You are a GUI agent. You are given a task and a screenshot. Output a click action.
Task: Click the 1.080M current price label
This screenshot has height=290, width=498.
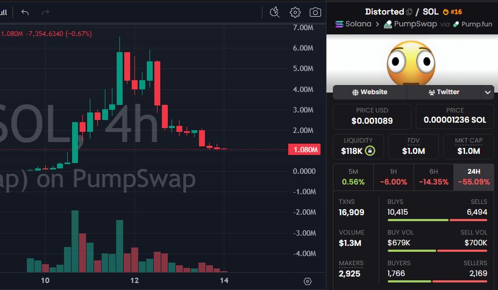304,150
